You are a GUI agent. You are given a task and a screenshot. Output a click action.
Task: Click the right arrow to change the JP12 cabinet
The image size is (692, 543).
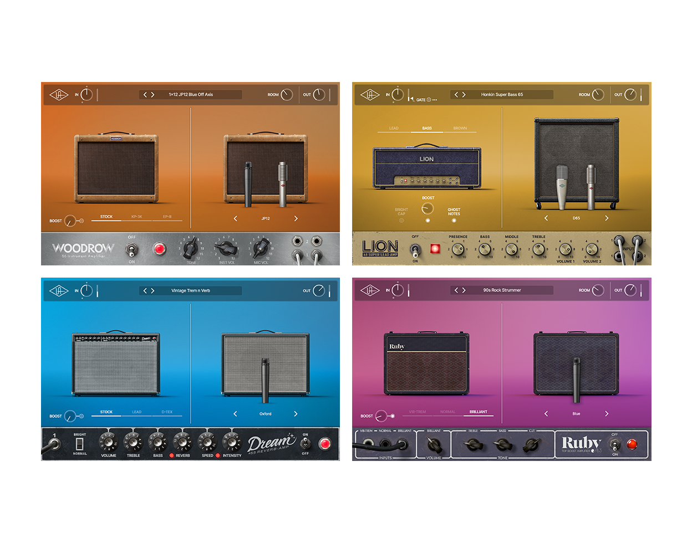(296, 218)
